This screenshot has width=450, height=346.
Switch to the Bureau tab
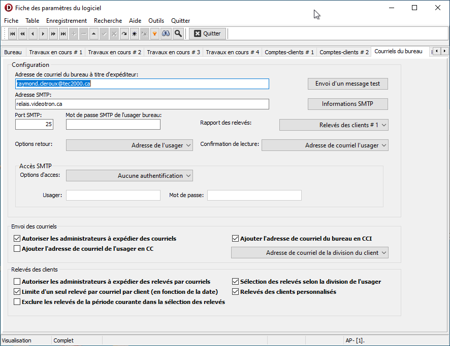point(13,52)
